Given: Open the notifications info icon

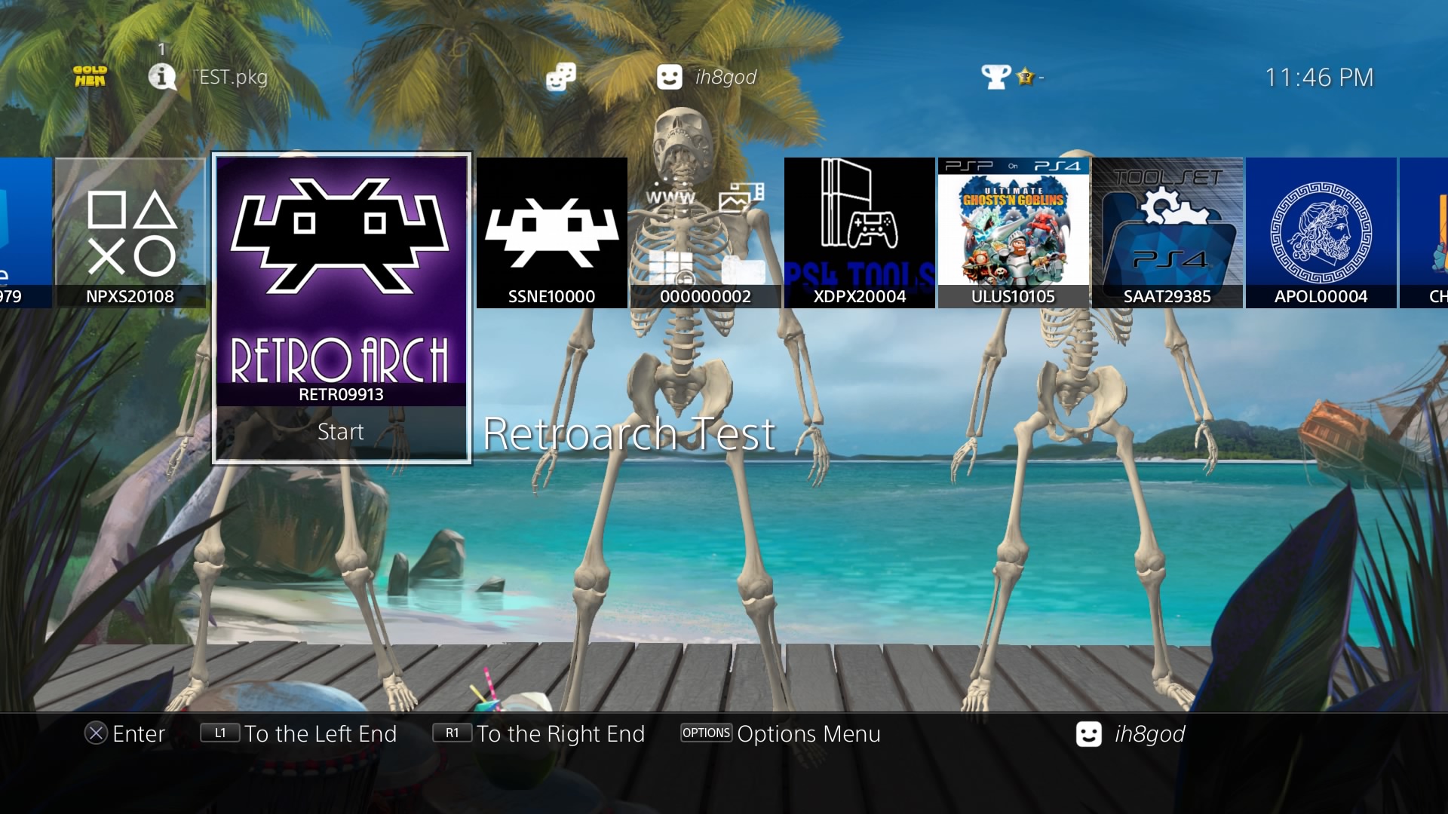Looking at the screenshot, I should [161, 76].
